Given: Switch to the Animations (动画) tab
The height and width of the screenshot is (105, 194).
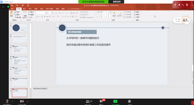Looking at the screenshot, I should click(42, 9).
